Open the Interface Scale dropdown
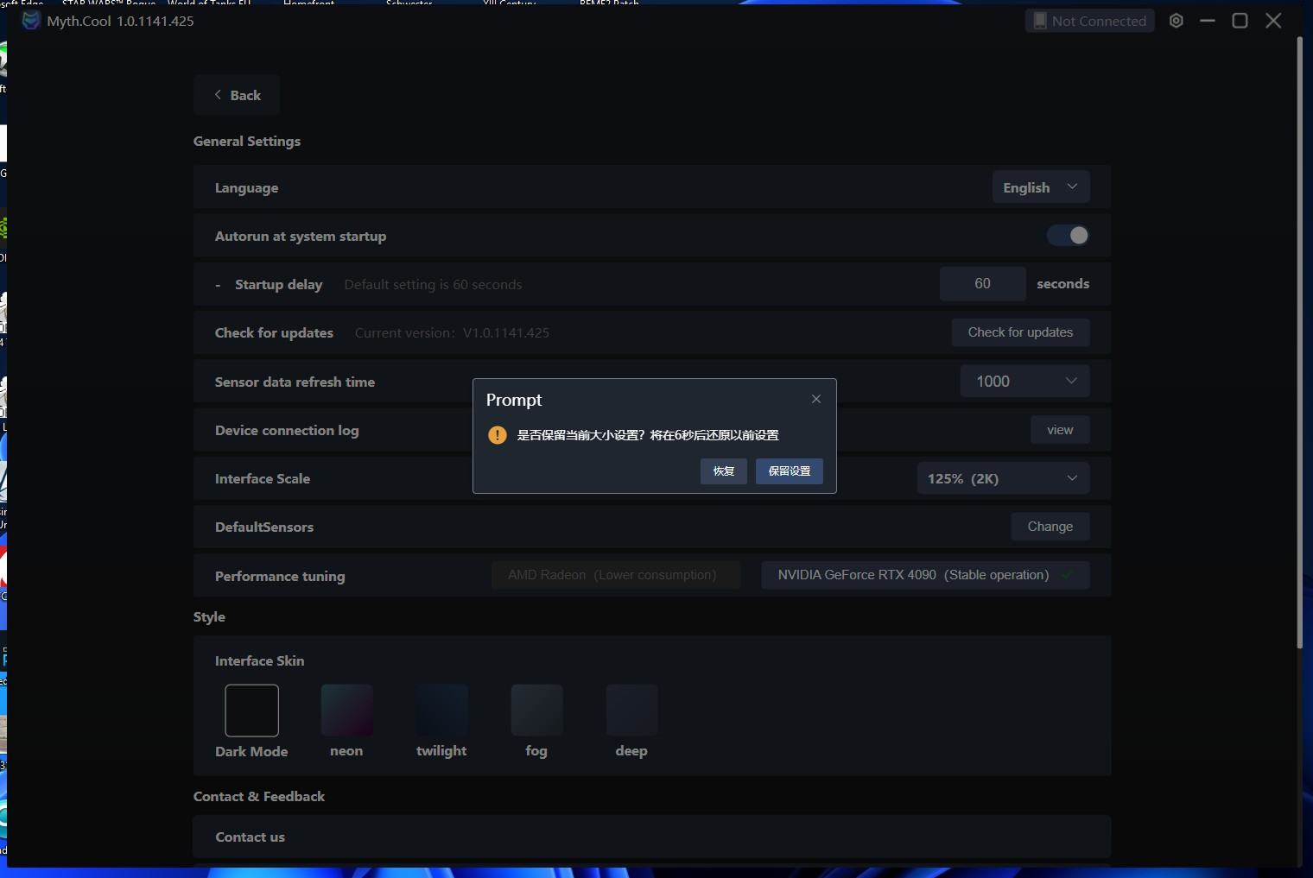Viewport: 1313px width, 878px height. tap(1000, 477)
